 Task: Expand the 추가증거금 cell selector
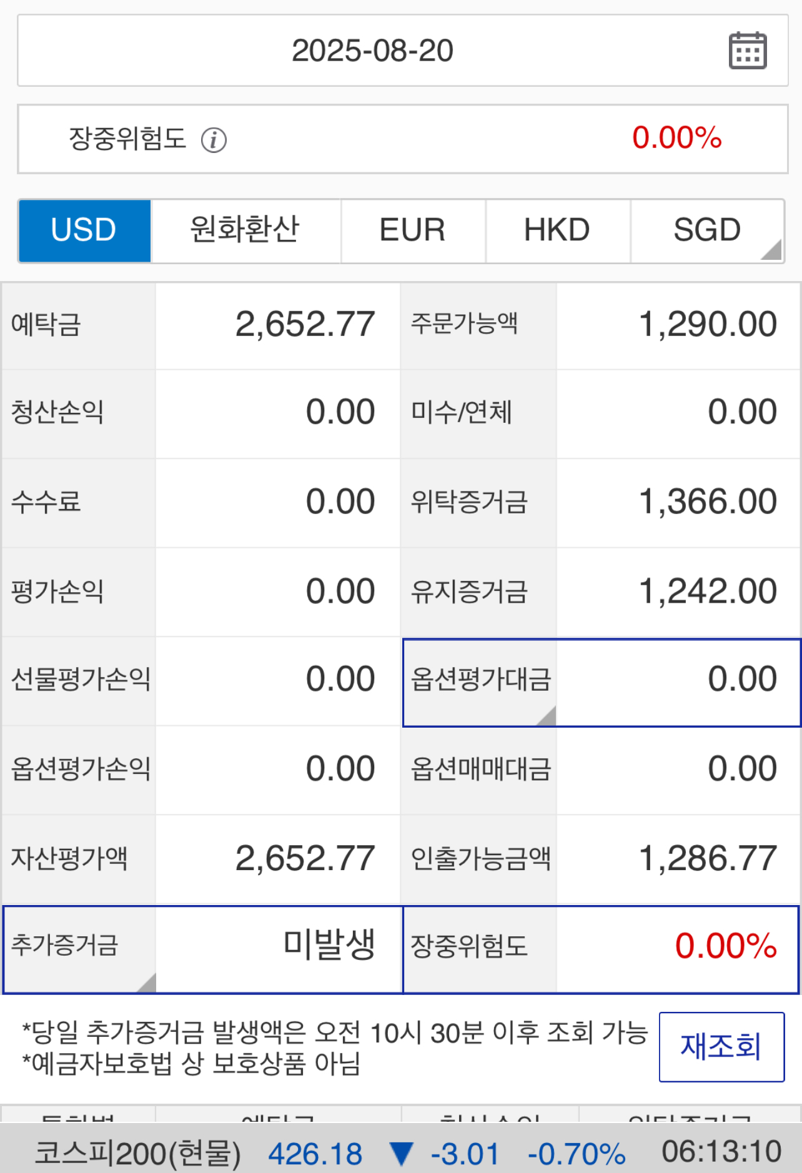[147, 982]
